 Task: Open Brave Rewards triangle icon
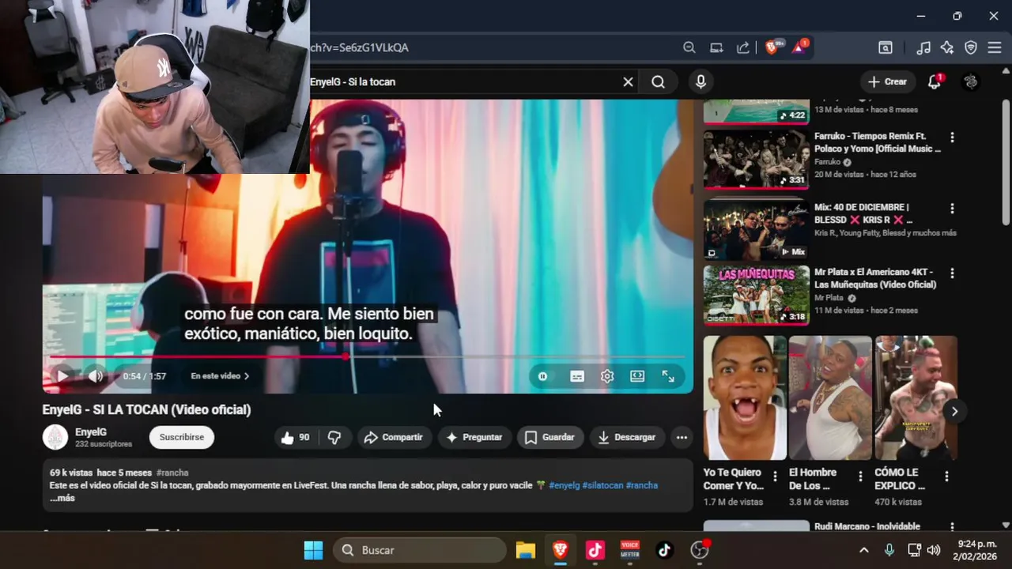(799, 47)
